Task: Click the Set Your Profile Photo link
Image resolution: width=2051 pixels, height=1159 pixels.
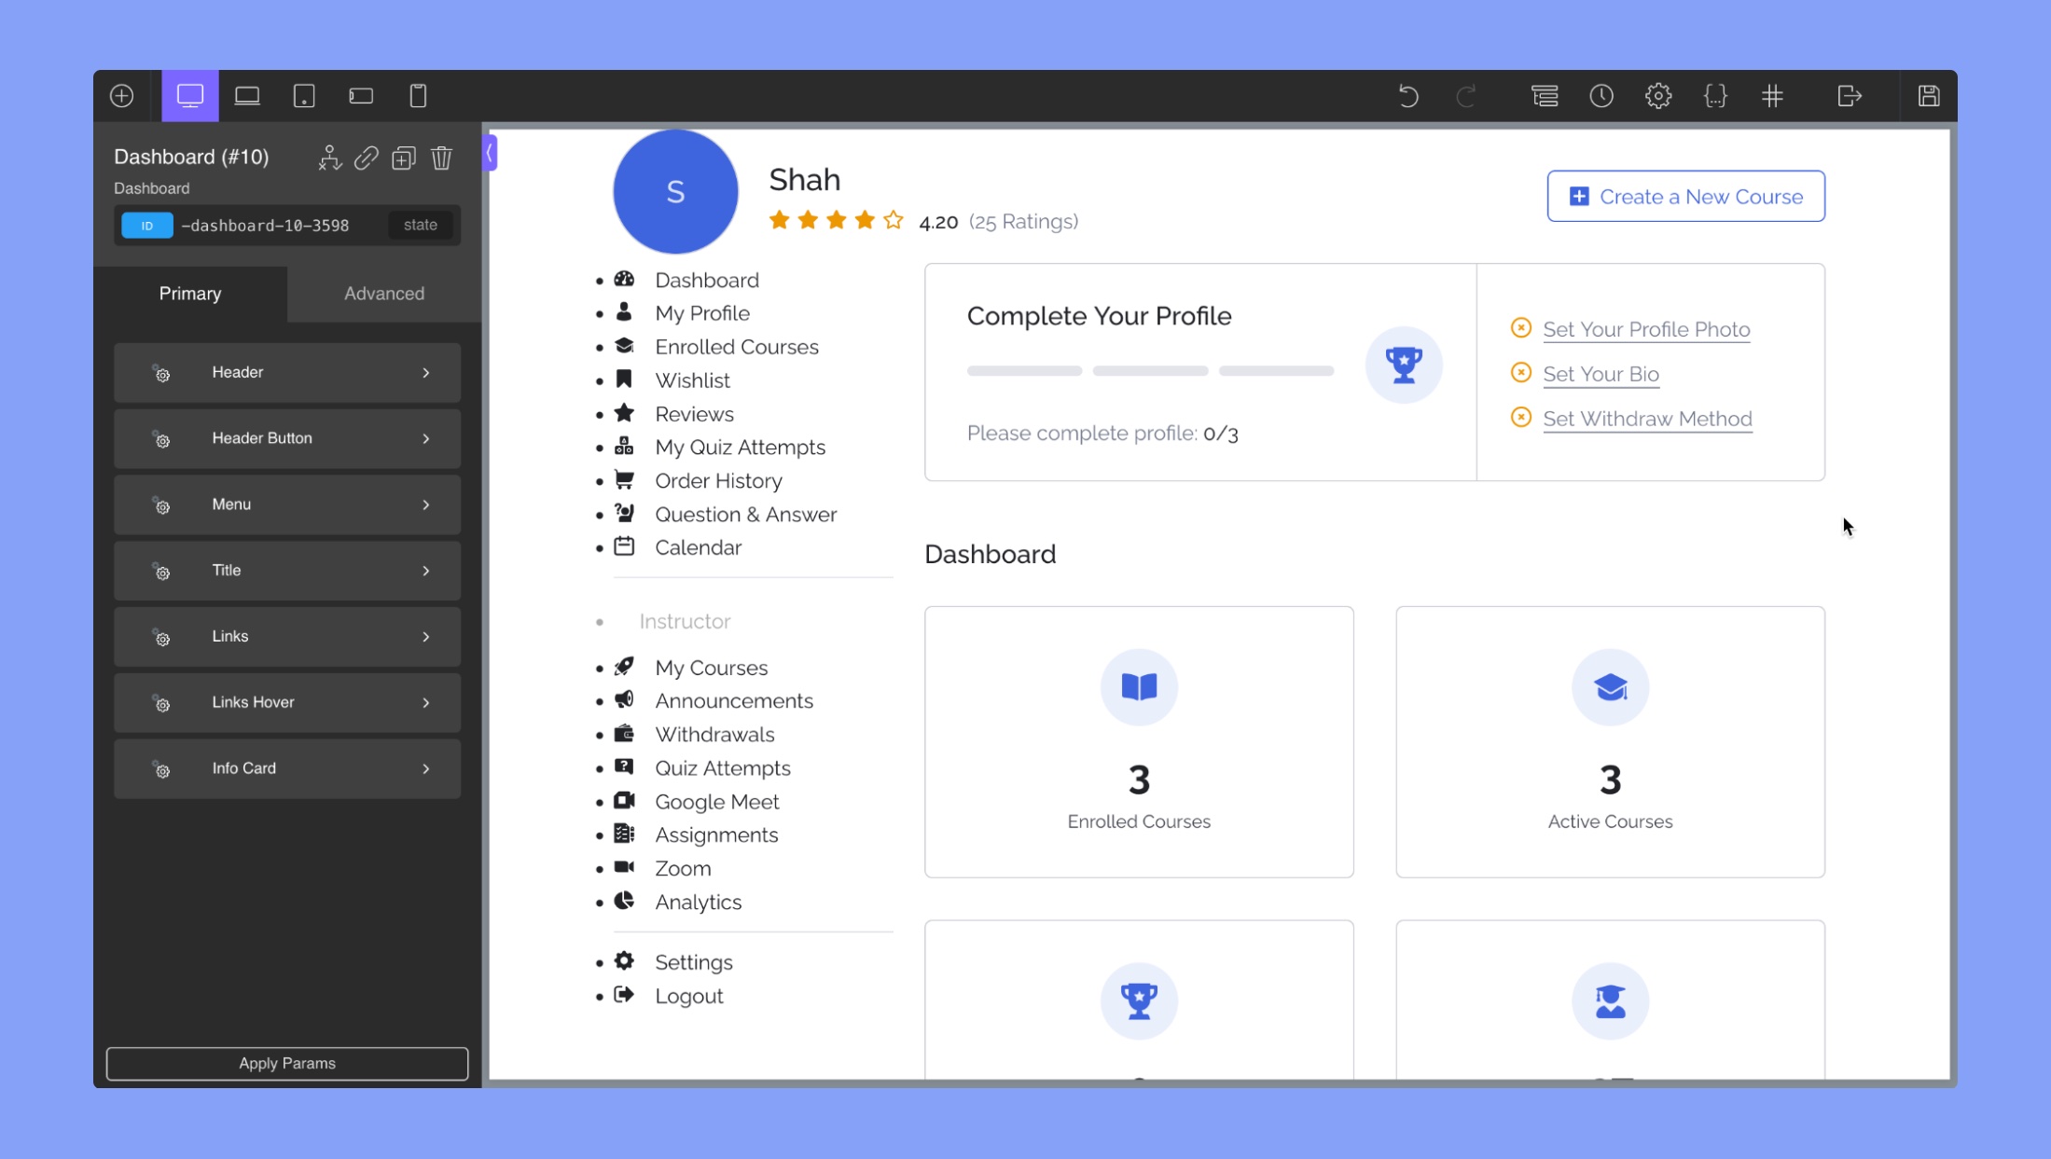Action: point(1645,329)
